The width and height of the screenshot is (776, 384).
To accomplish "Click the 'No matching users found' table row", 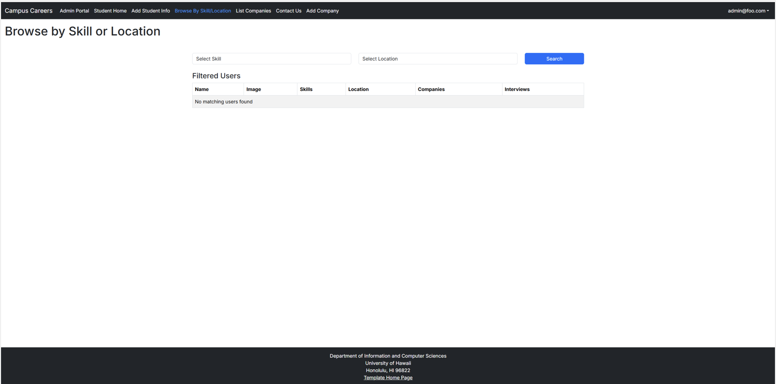I will [387, 101].
